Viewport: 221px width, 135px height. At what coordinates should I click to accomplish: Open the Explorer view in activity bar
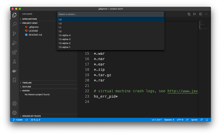14,15
